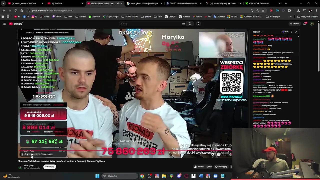Viewport: 320px width, 180px height.
Task: Expand the NOWE PAJĄKI bookmarks folder
Action: click(x=130, y=17)
